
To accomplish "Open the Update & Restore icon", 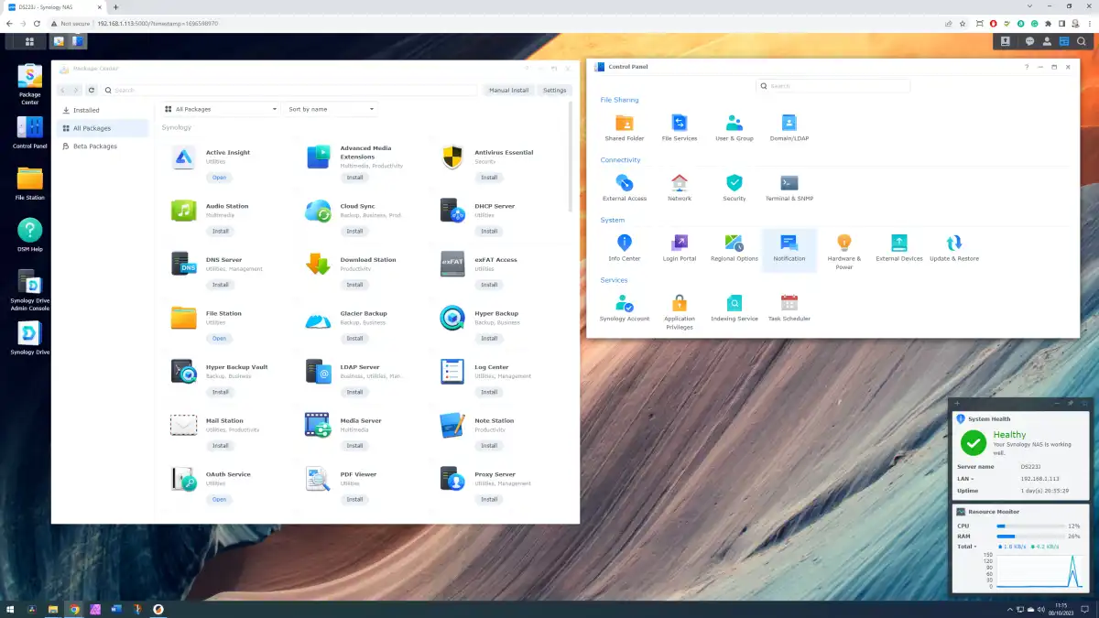I will tap(953, 244).
